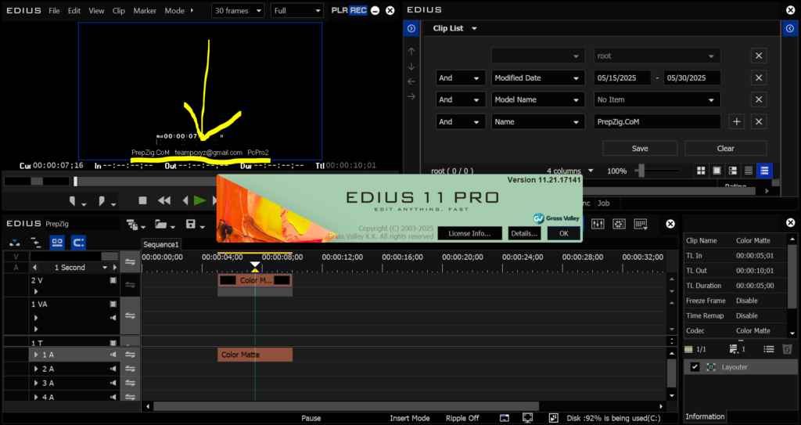Start playback with the green play button

(x=199, y=201)
